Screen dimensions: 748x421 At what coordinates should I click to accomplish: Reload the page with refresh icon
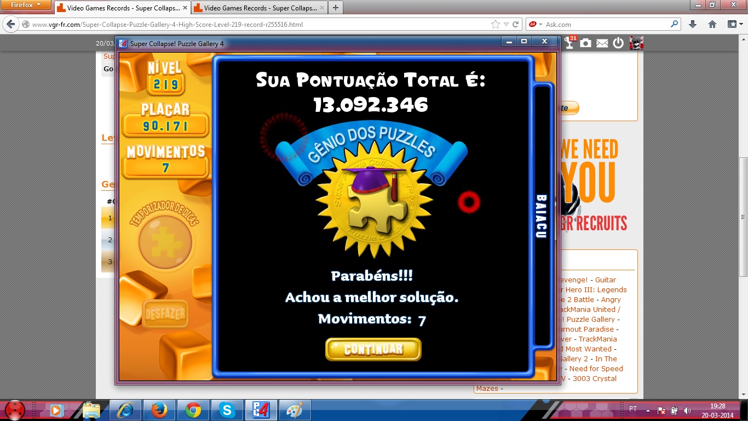[x=516, y=24]
